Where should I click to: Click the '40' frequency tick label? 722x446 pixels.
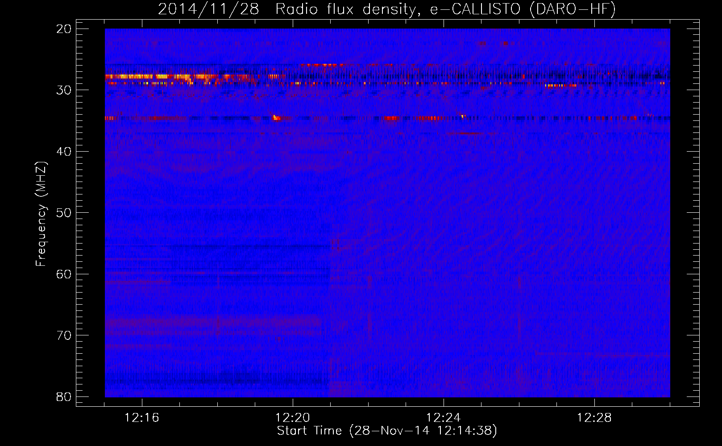coord(64,152)
